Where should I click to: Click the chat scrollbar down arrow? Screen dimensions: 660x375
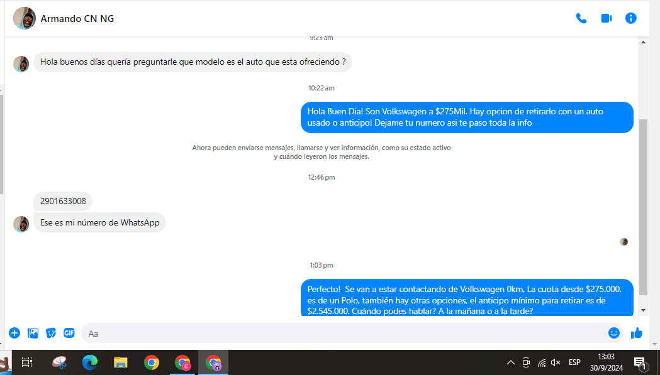point(643,311)
